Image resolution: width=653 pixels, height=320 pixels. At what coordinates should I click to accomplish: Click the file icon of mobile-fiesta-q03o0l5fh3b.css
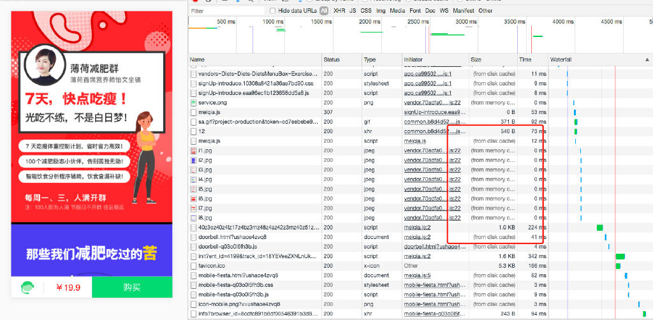(193, 285)
